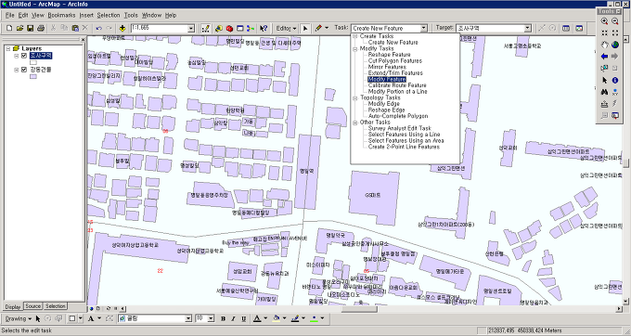Pick the Select Elements arrow in Tools palette
Image resolution: width=631 pixels, height=336 pixels.
tap(604, 80)
